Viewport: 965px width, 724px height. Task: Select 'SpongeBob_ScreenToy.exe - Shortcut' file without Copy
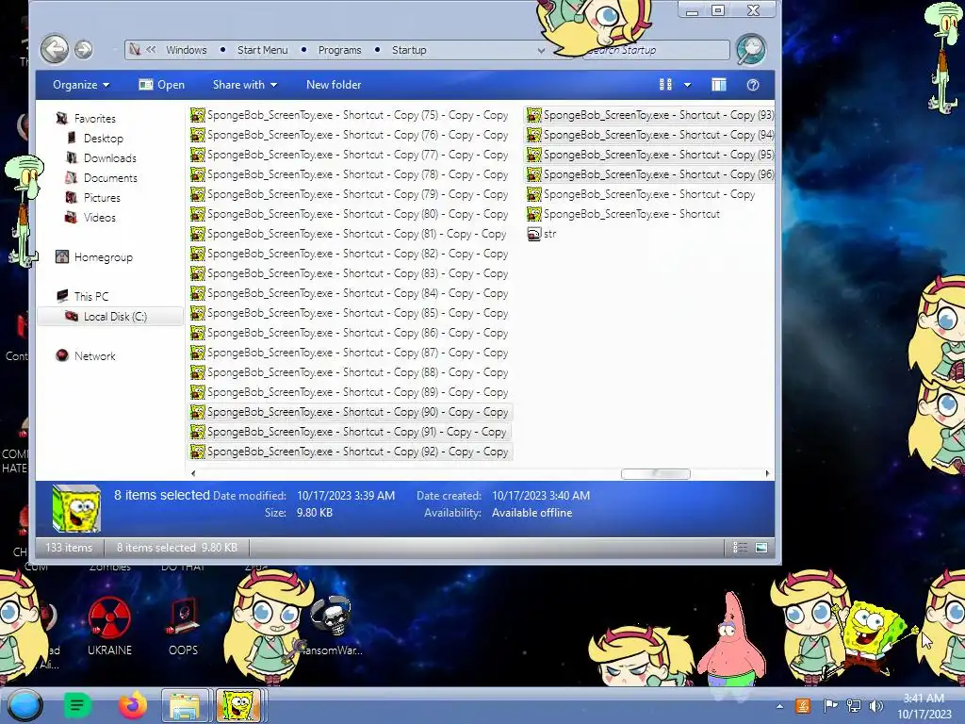(x=624, y=214)
